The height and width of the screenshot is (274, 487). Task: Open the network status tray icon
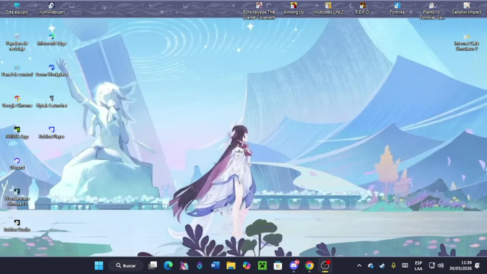pos(432,266)
